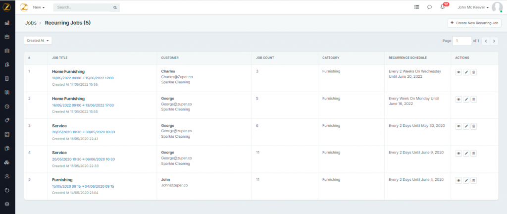
Task: View the George Home Furnishing job via eye icon
Action: click(458, 100)
